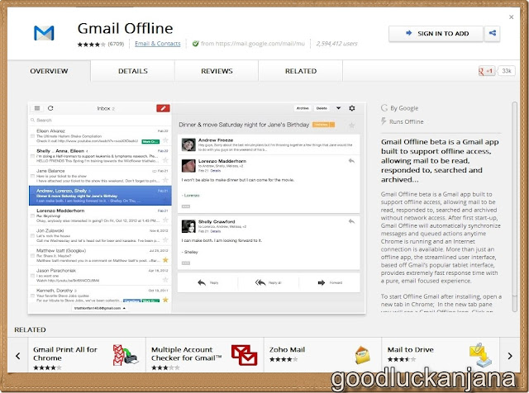Viewport: 529px width, 393px height.
Task: Open the hamburger menu in inbox preview
Action: pos(37,108)
